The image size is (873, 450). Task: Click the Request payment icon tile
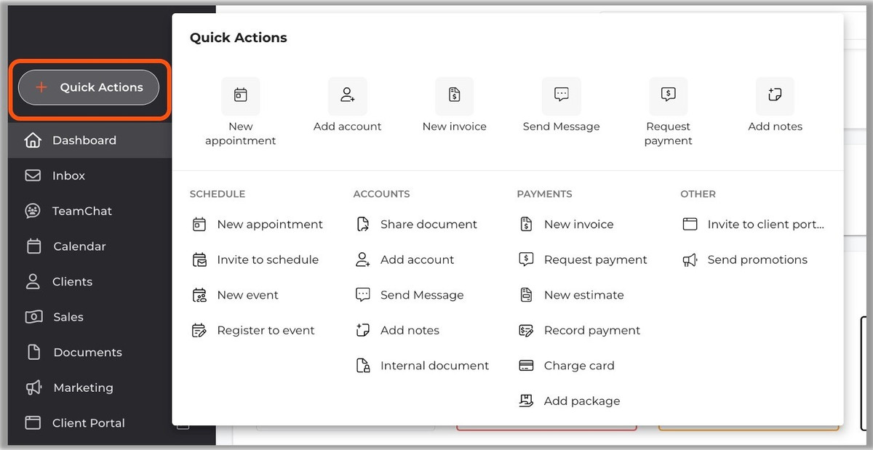668,95
